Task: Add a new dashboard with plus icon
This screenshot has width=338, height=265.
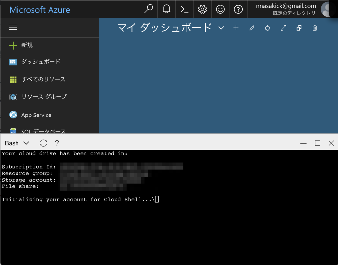Action: coord(236,28)
